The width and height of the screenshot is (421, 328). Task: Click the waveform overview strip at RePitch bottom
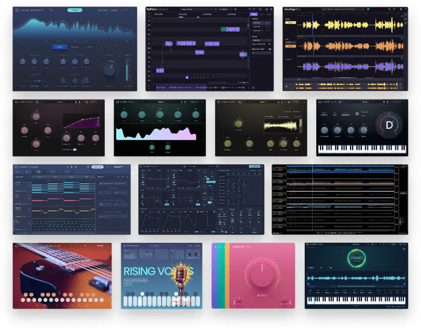coord(202,87)
